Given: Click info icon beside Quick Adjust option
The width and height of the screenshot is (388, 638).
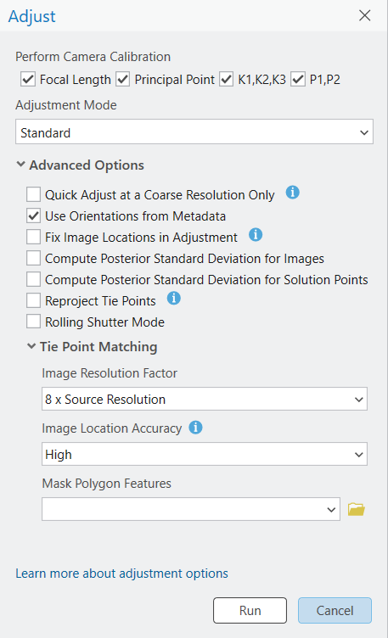Looking at the screenshot, I should pyautogui.click(x=292, y=192).
